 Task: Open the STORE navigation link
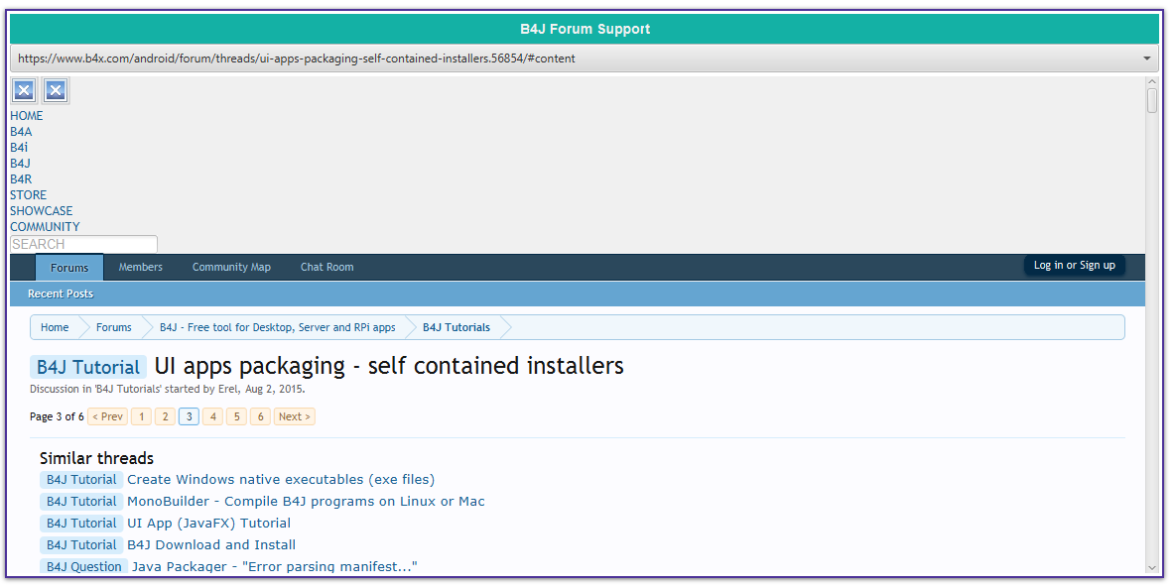pos(29,195)
